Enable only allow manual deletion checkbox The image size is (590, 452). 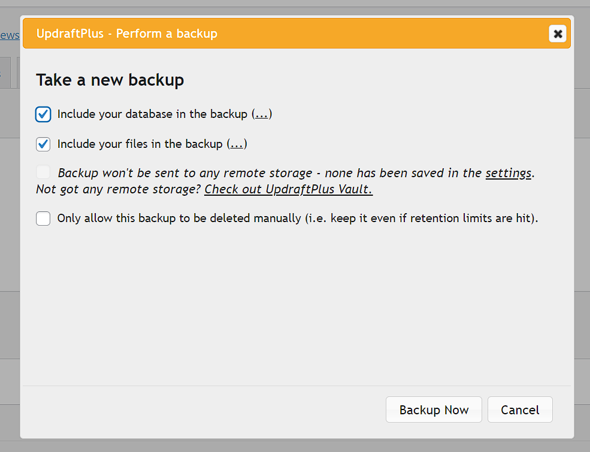pos(43,219)
